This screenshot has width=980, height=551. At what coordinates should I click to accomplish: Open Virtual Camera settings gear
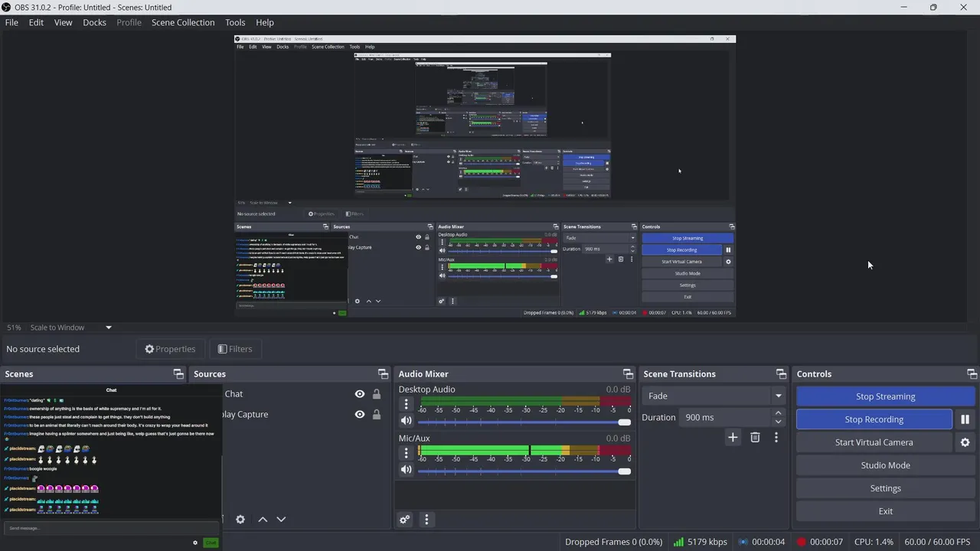click(965, 442)
